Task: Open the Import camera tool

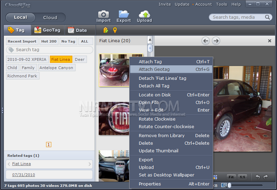Action: (104, 16)
